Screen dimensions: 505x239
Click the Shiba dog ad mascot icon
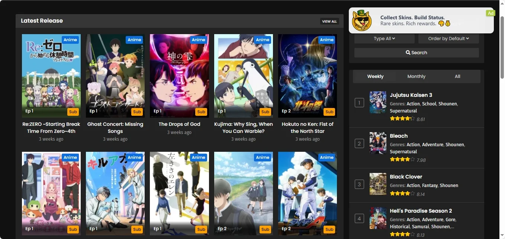[362, 21]
